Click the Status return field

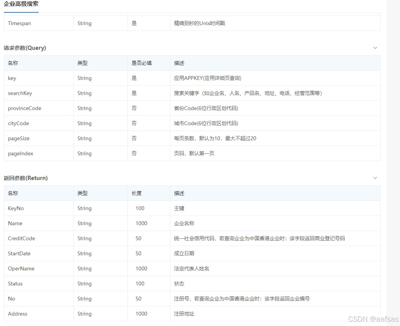[15, 284]
